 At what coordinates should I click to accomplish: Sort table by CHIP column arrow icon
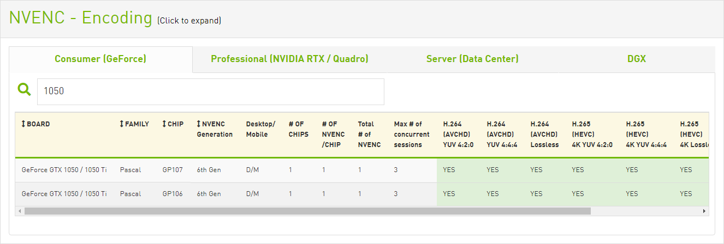pos(164,124)
